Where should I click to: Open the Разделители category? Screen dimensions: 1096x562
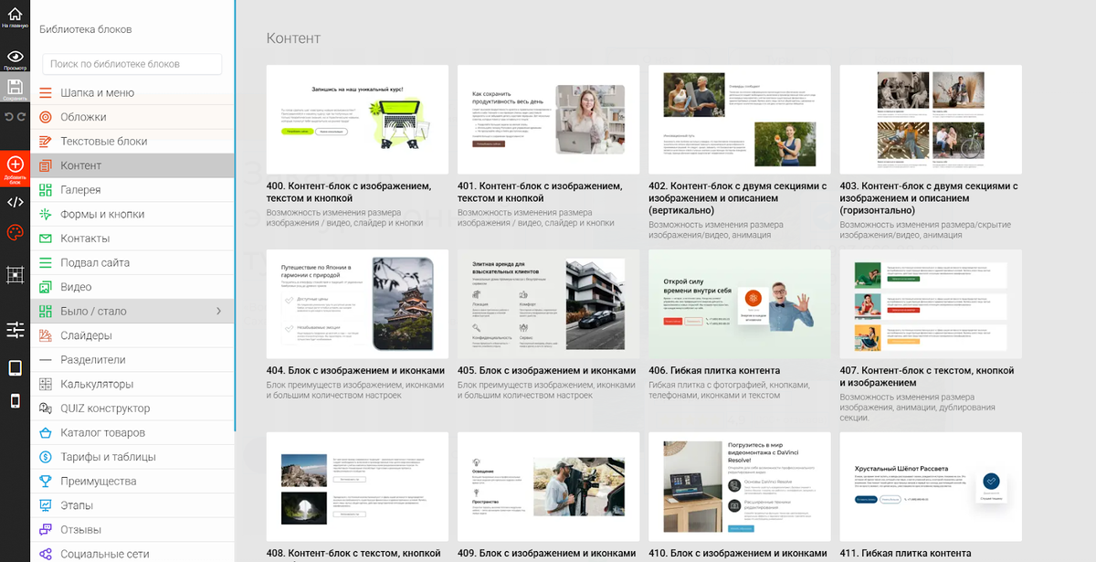pos(132,360)
